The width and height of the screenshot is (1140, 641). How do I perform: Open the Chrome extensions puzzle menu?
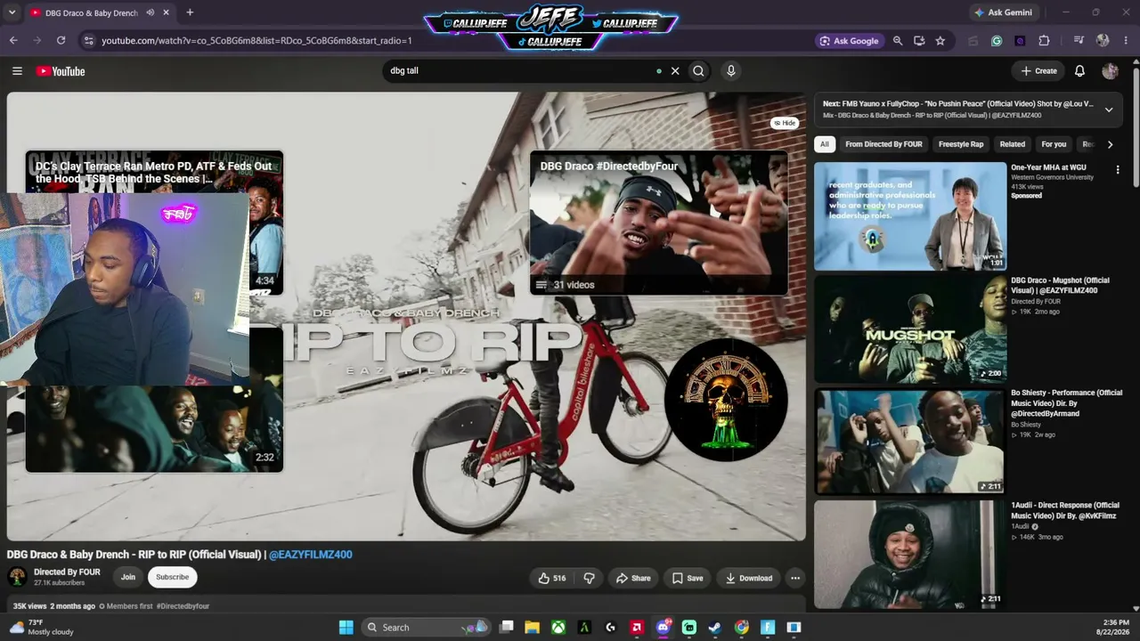tap(1044, 40)
